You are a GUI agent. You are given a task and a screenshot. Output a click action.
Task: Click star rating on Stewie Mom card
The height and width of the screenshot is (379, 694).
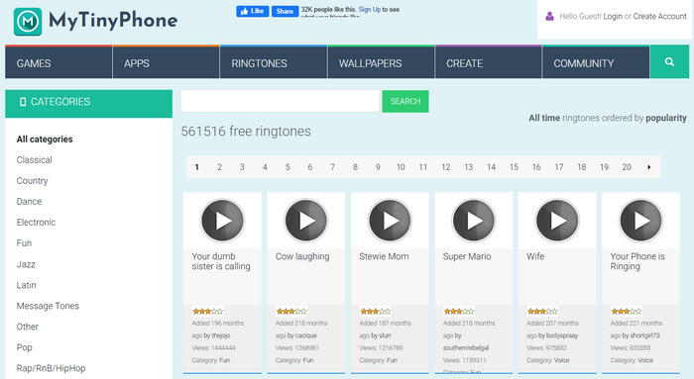(375, 312)
